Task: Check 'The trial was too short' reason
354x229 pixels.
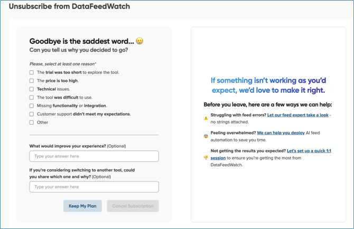Action: (32, 72)
